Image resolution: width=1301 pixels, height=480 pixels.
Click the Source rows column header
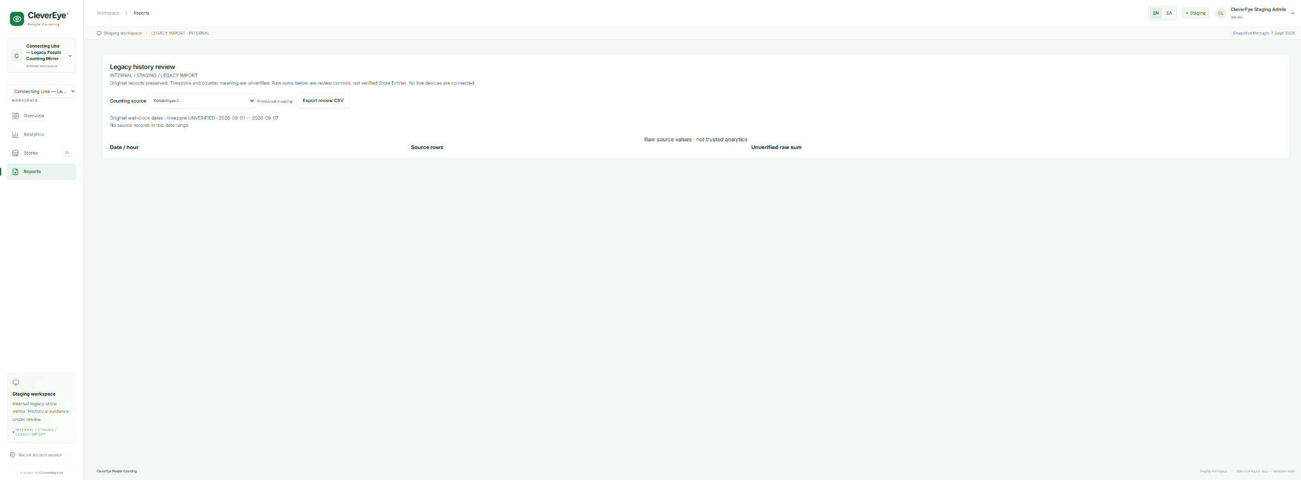pos(427,147)
